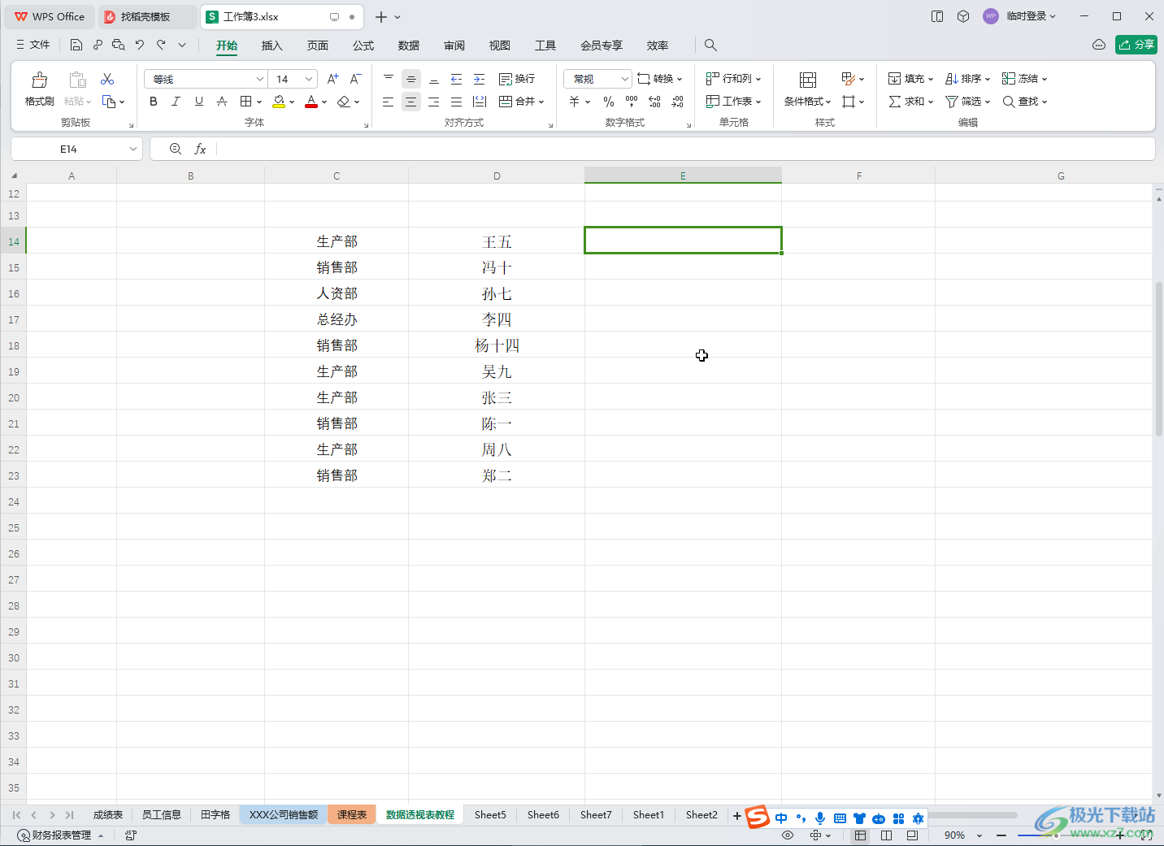
Task: Click the Find (查找) magnifier icon
Action: pos(1008,102)
